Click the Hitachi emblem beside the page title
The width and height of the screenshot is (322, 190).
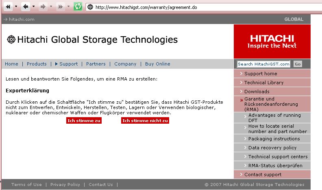(11, 39)
